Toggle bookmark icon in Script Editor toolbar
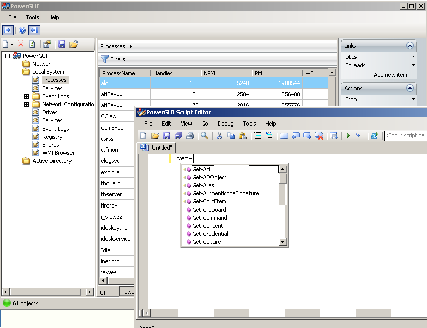427x328 pixels. (284, 135)
